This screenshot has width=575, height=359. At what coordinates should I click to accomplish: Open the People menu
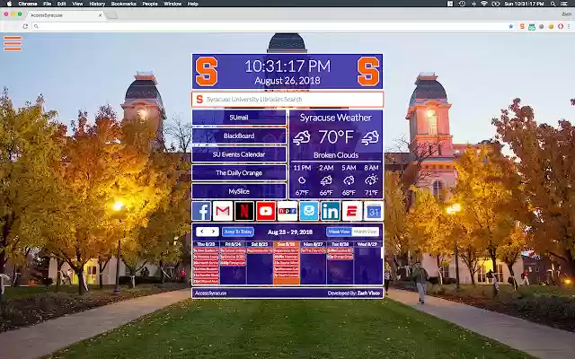[x=150, y=4]
